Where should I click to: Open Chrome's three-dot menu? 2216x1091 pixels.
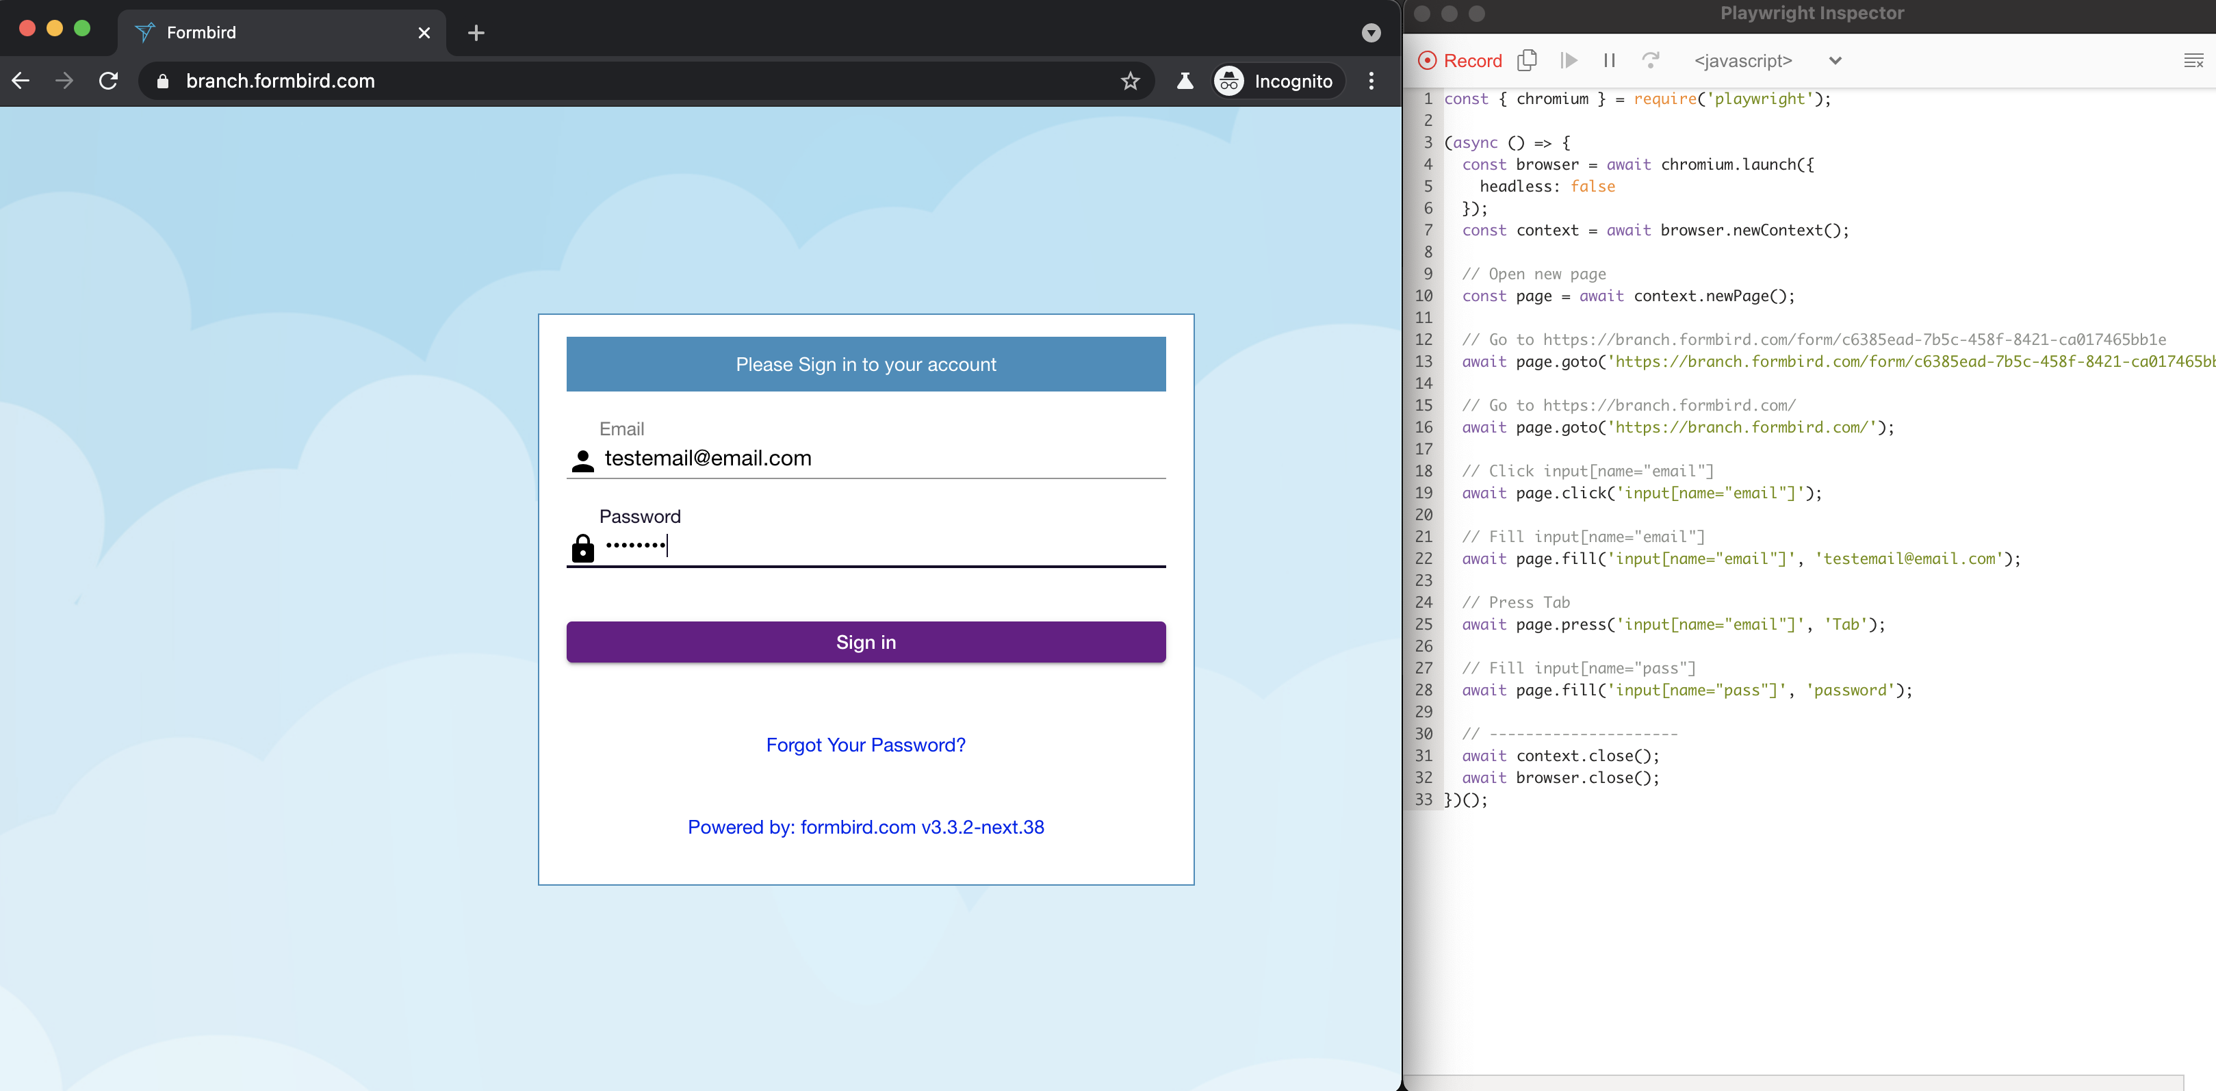[x=1371, y=81]
